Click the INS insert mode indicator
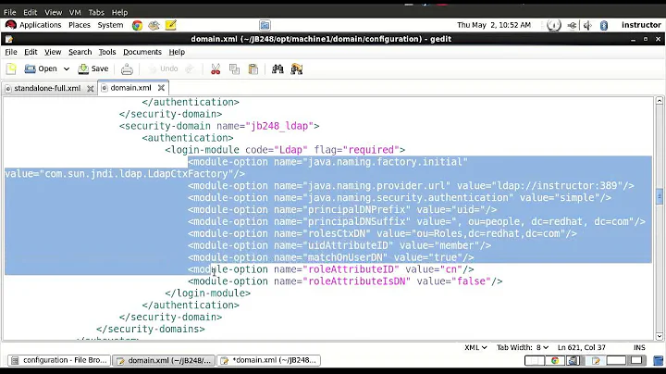 639,348
